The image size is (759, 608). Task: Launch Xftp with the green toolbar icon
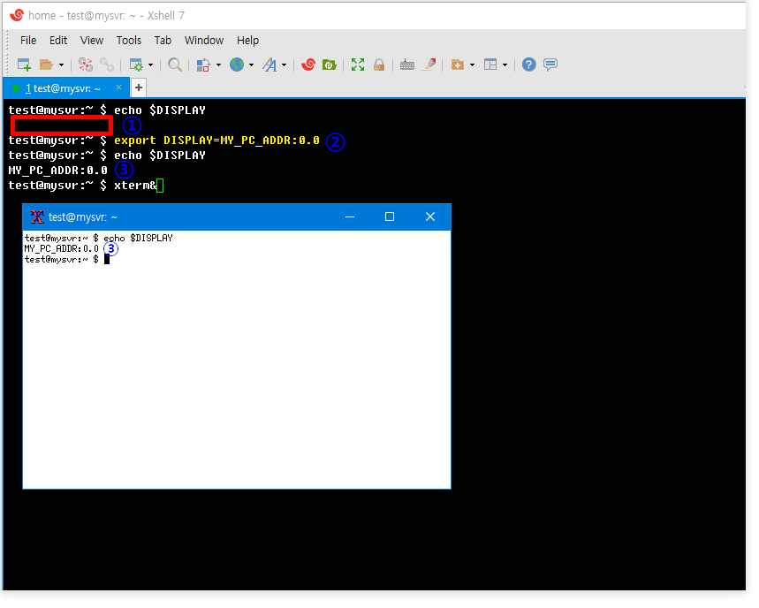pos(329,65)
